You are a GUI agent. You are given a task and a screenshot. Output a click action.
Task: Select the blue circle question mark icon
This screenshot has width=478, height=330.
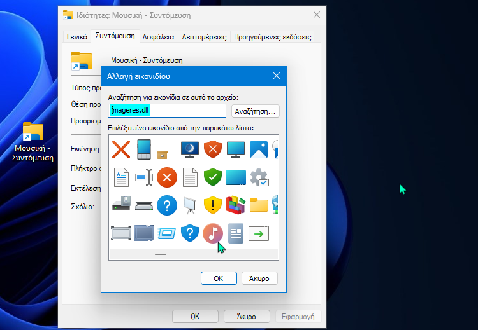pos(167,205)
